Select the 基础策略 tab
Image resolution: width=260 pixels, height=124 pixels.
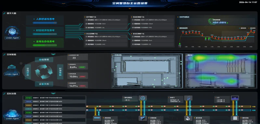point(44,60)
